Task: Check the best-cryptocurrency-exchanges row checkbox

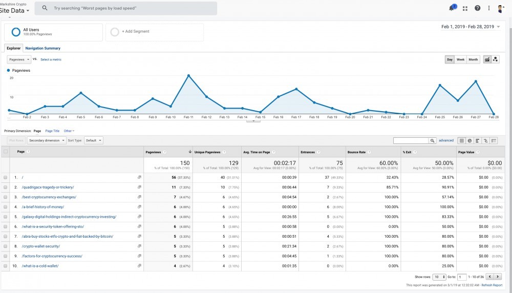Action: pyautogui.click(x=6, y=197)
